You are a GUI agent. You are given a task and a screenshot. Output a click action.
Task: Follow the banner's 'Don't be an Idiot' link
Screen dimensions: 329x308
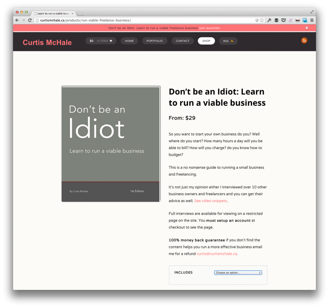[153, 28]
